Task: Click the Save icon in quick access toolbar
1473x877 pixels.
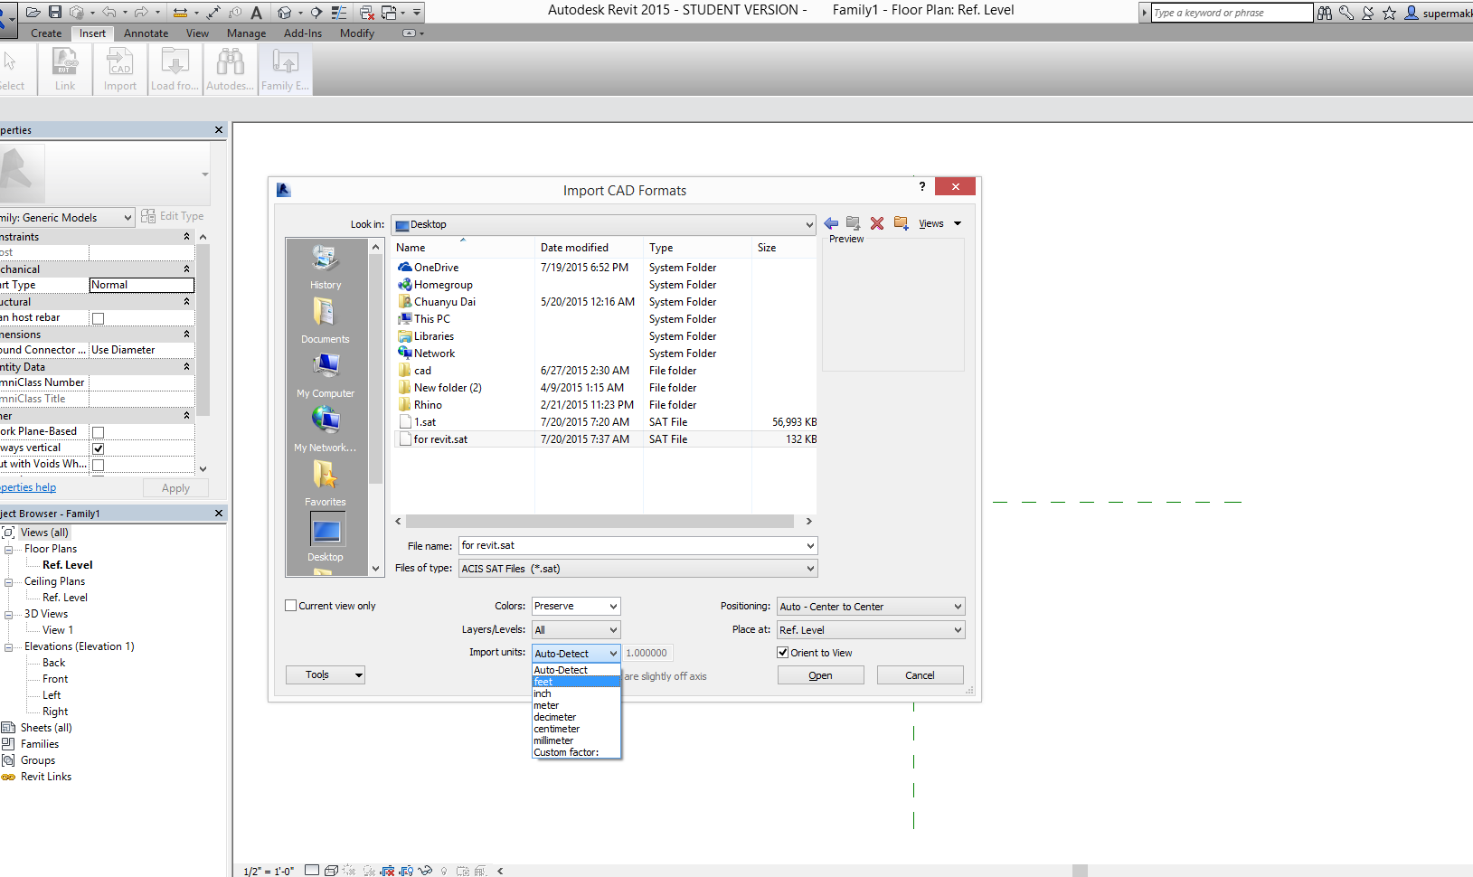Action: [x=55, y=12]
